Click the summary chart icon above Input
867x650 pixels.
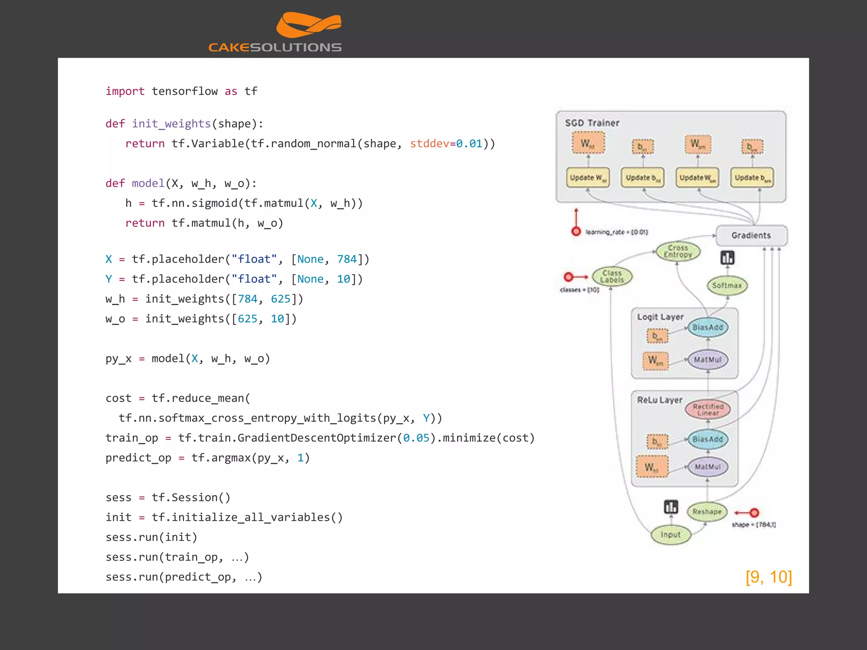pyautogui.click(x=671, y=507)
